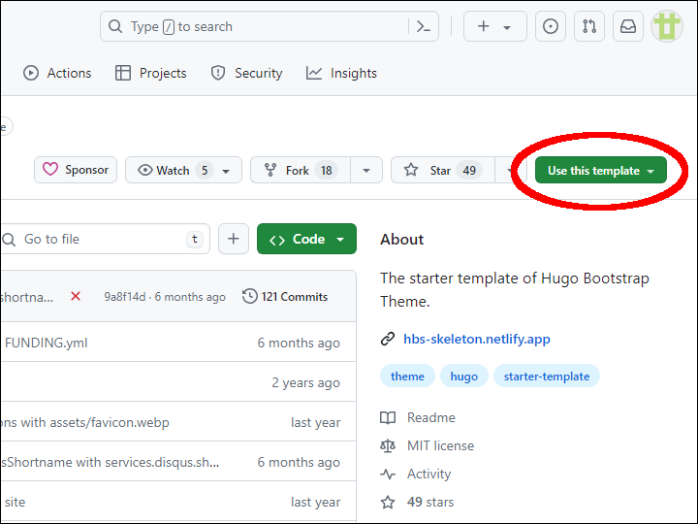Expand the Star lists dropdown arrow
The width and height of the screenshot is (698, 524).
[509, 170]
